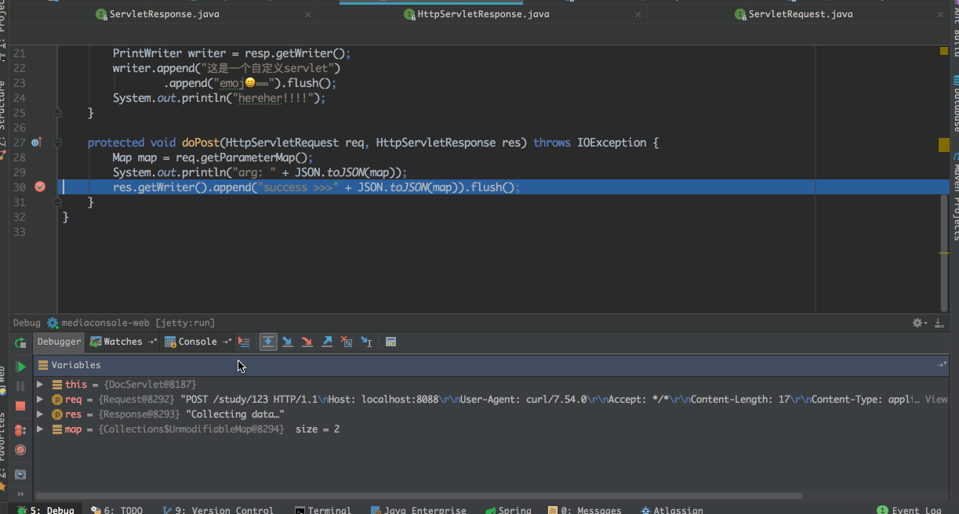Viewport: 959px width, 514px height.
Task: Open the 9: Version Control tool window
Action: (217, 509)
